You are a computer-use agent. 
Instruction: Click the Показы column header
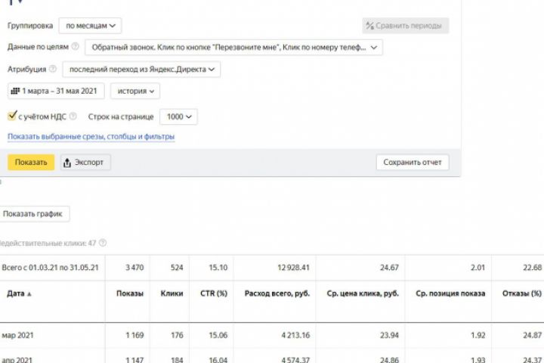pyautogui.click(x=130, y=293)
